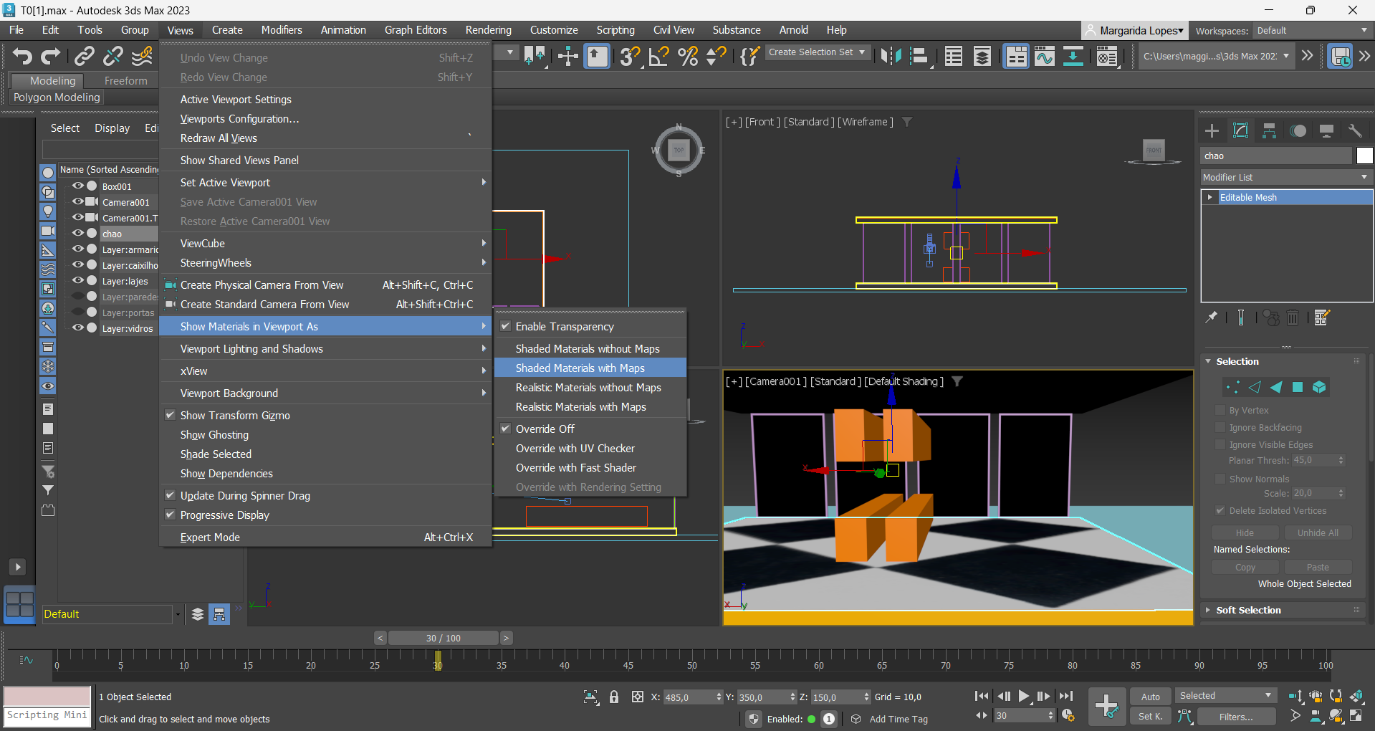1375x731 pixels.
Task: Select the Angle Snap toggle icon
Action: coord(658,56)
